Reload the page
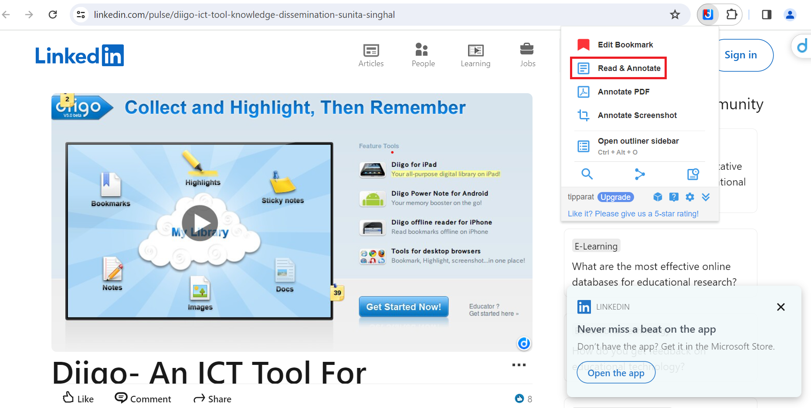The image size is (811, 408). (x=53, y=15)
